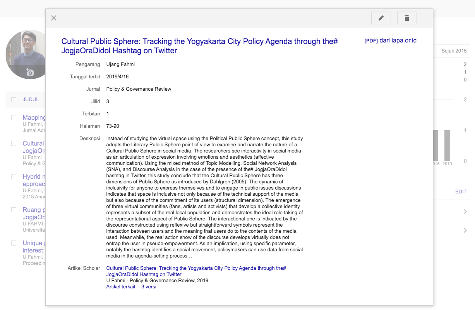The width and height of the screenshot is (475, 310).
Task: Tick checkbox for Mapping article row
Action: coord(14,117)
